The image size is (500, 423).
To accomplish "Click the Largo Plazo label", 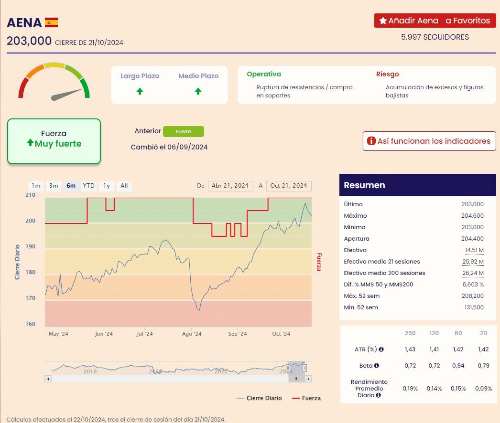I will (140, 76).
